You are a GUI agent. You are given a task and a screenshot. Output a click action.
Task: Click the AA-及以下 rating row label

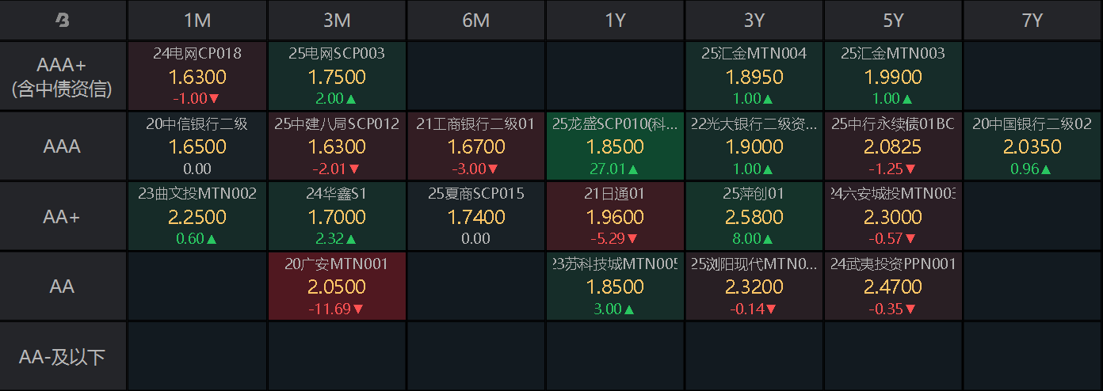(63, 356)
